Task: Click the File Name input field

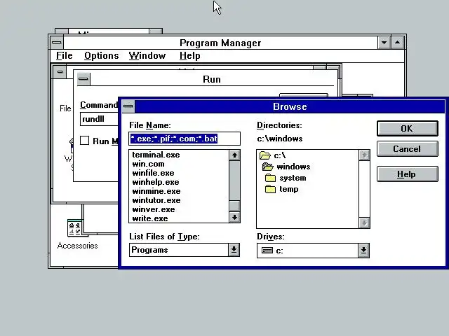Action: [x=185, y=139]
